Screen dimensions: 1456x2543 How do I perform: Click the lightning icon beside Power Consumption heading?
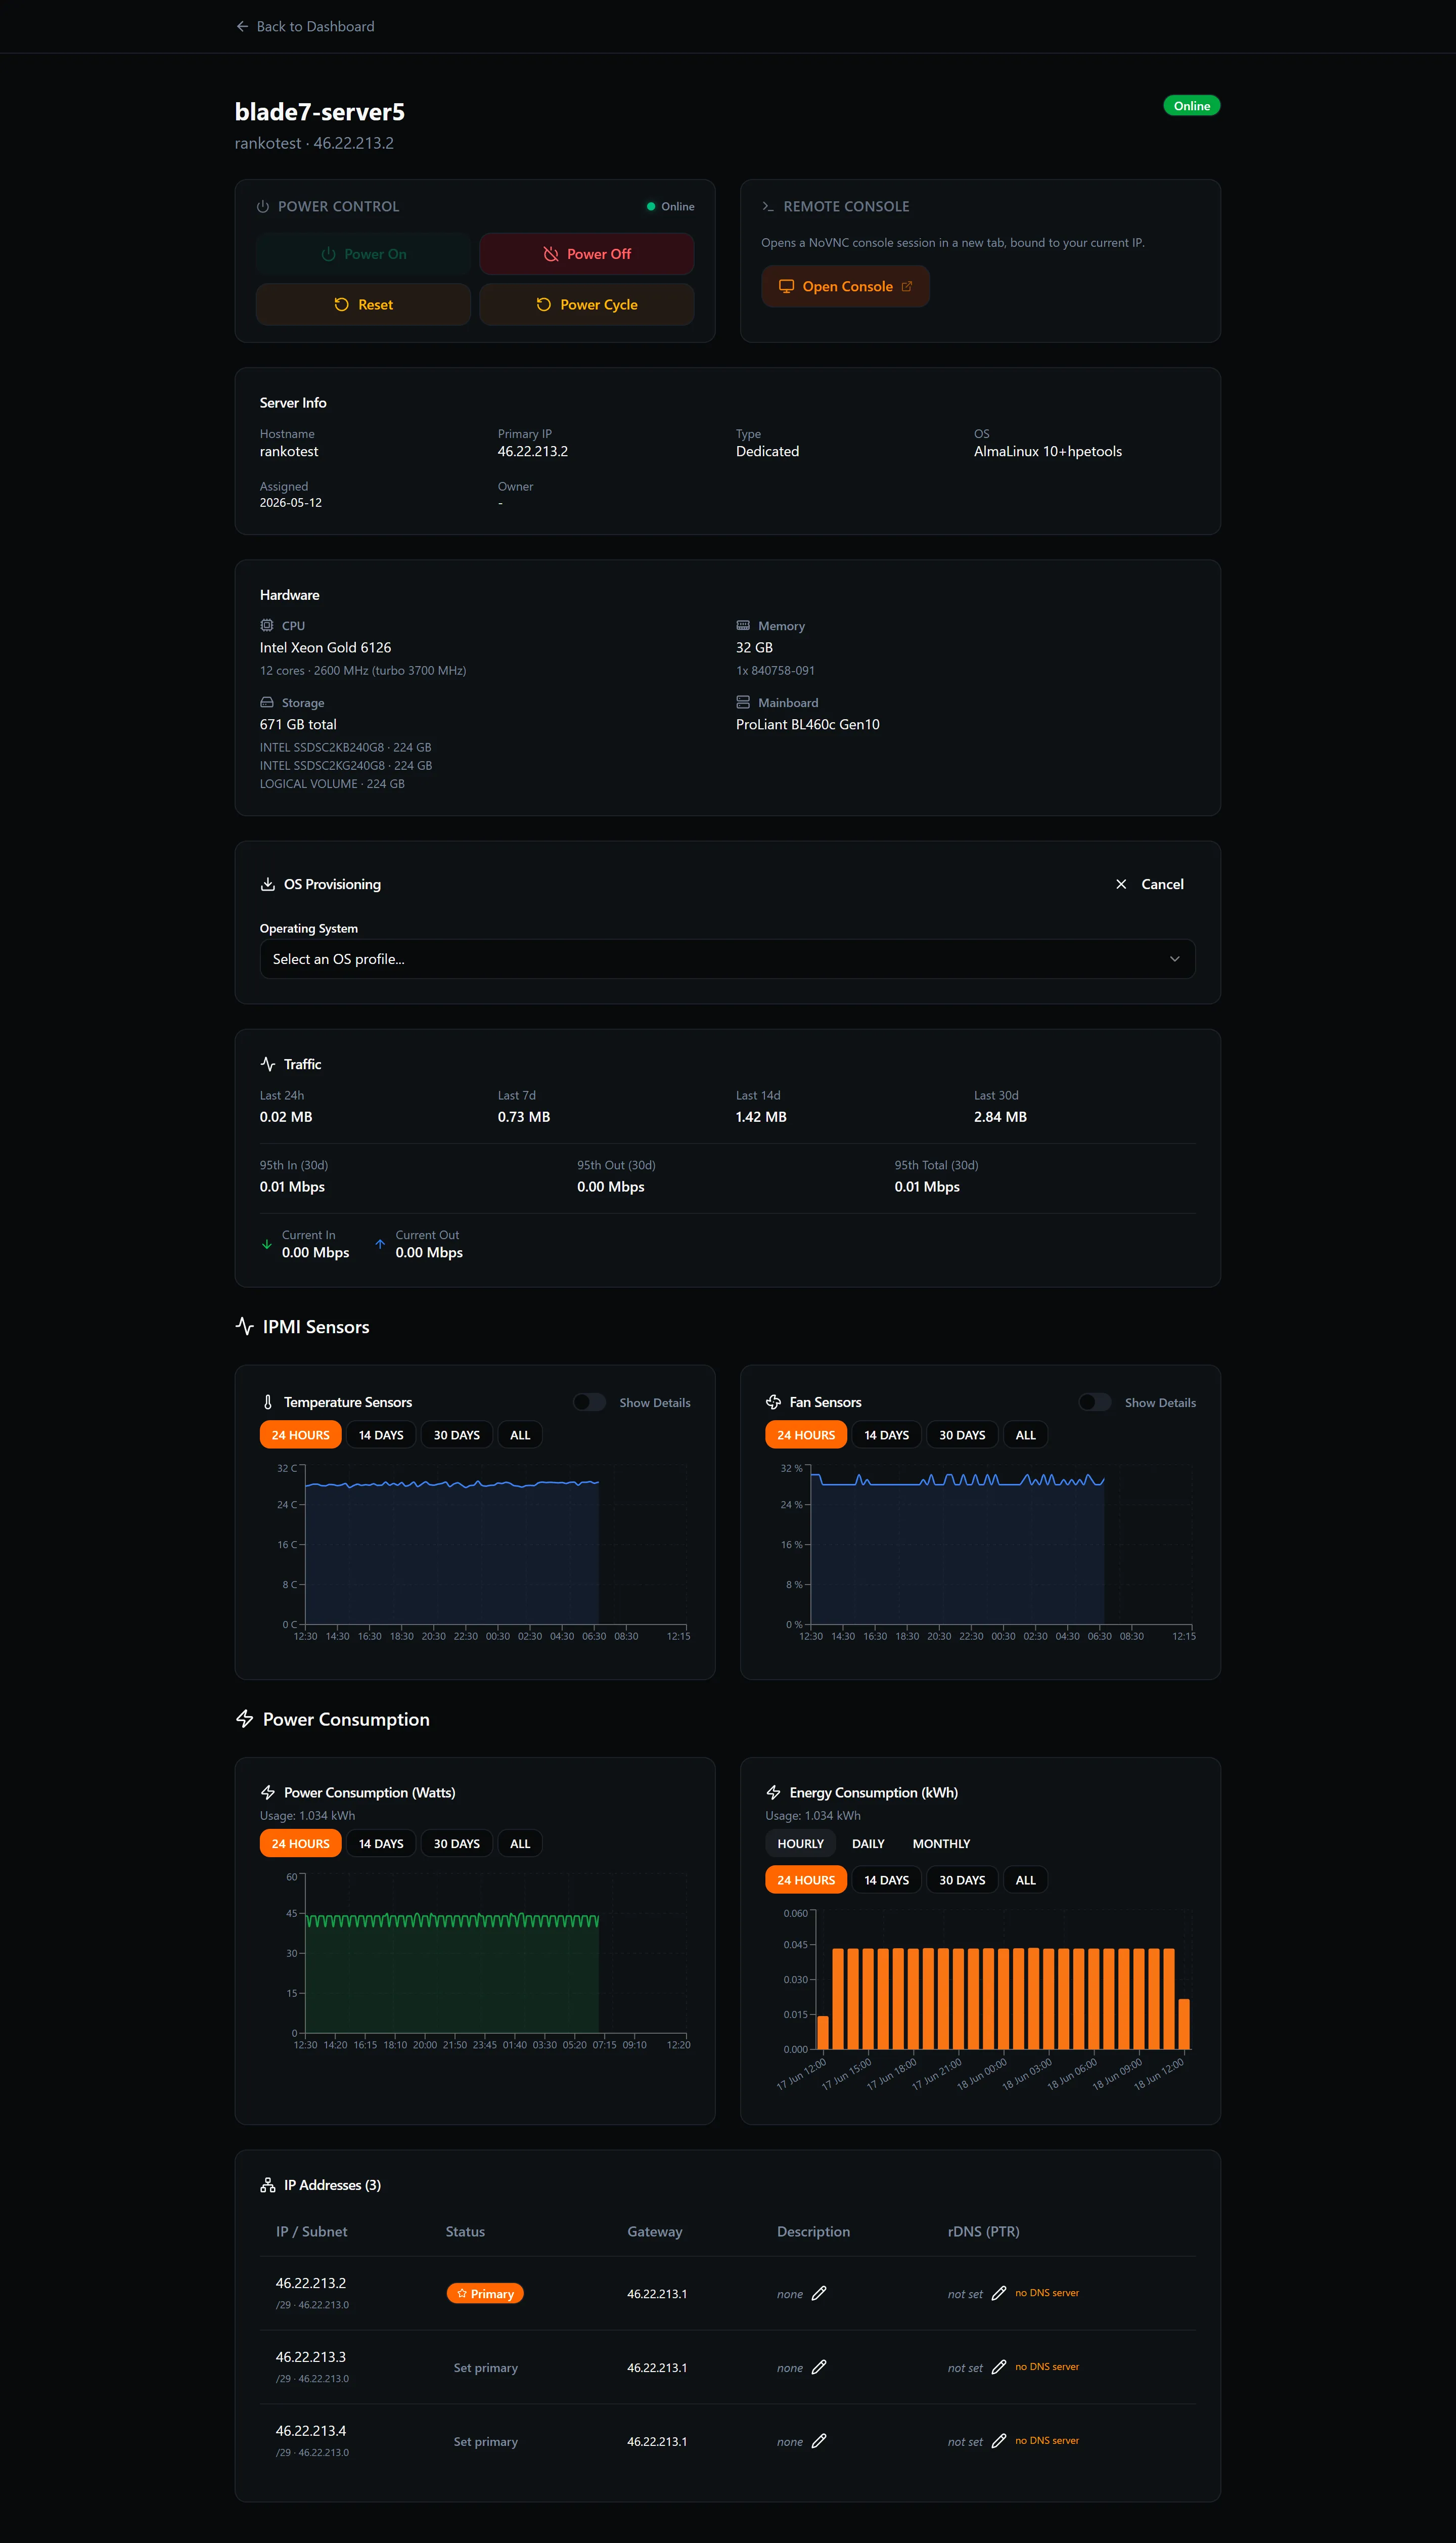[244, 1719]
